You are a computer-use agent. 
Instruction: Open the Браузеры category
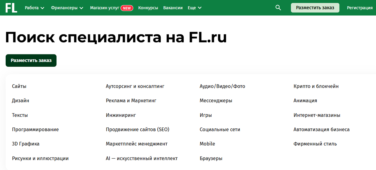click(211, 158)
